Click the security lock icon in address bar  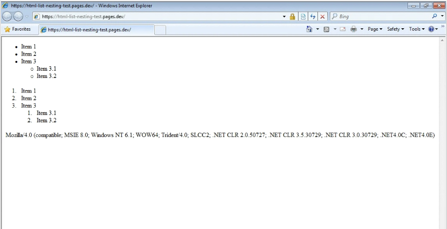click(x=292, y=17)
